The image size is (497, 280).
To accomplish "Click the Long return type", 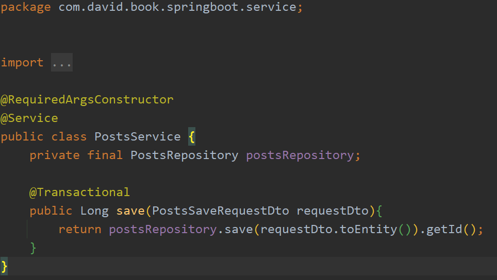I will pyautogui.click(x=94, y=211).
